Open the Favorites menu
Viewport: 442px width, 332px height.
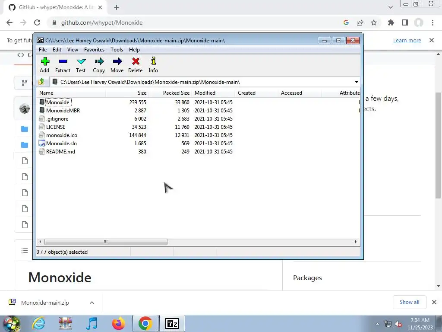94,50
